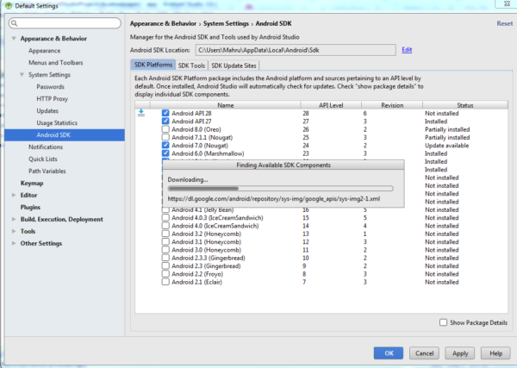Screen dimensions: 517x368
Task: Click the Edit link for SDK location
Action: tap(407, 50)
